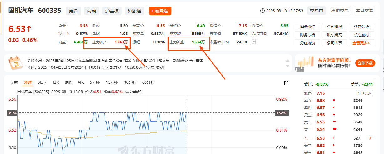Screen dimensions: 384x154
Task: Click the stock name 国机汽车 in the header
Action: click(21, 11)
